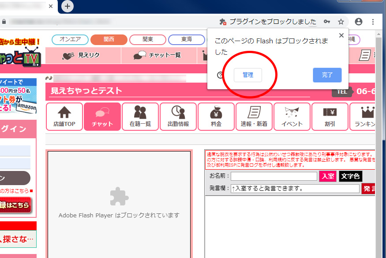Click into the 発言欄 input field

click(295, 189)
